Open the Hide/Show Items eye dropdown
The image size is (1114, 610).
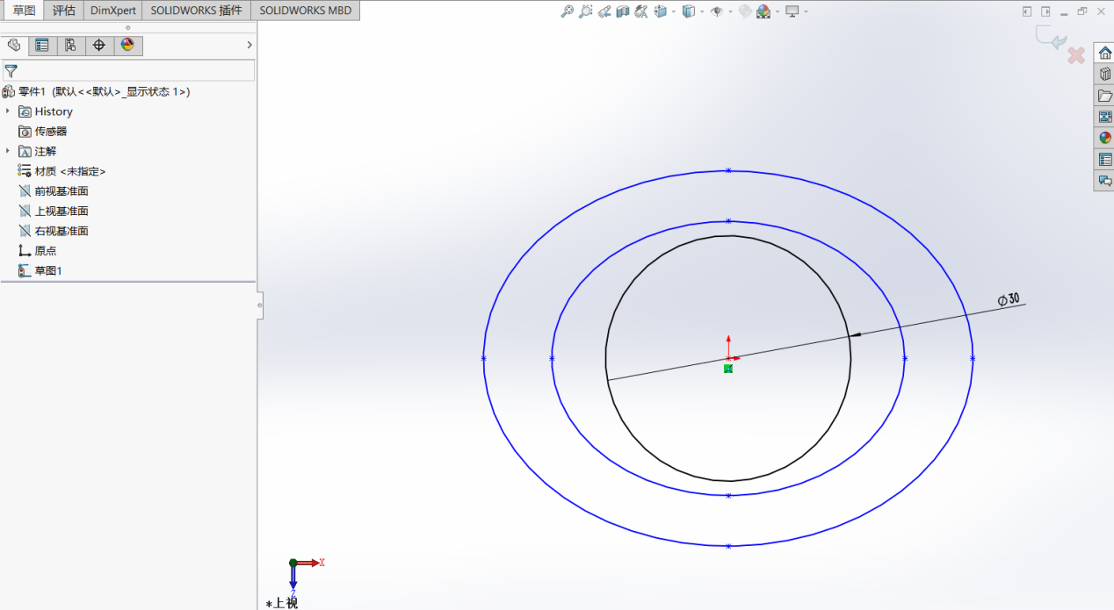click(x=731, y=12)
